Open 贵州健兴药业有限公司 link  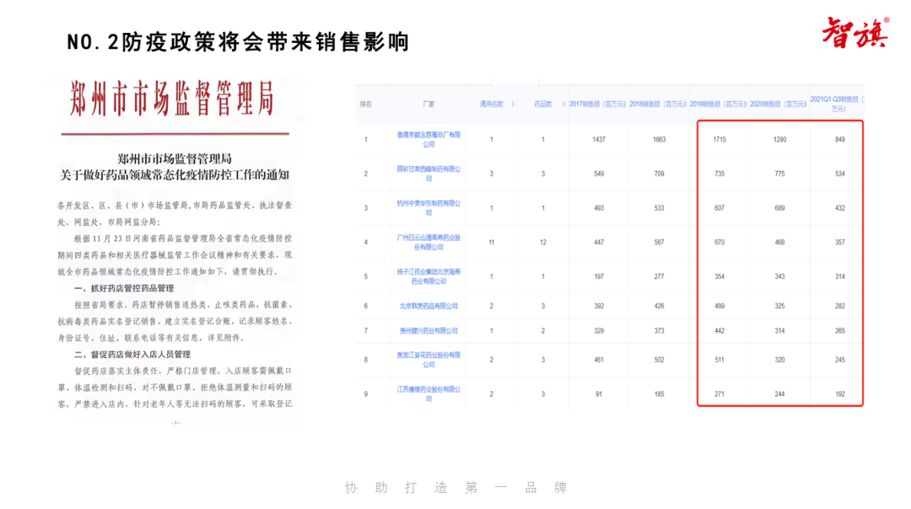[429, 330]
